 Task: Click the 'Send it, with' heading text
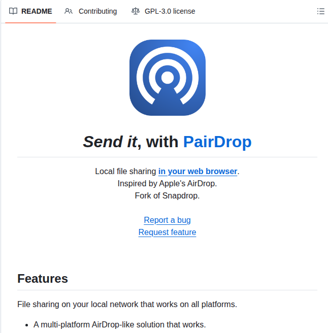[x=130, y=142]
